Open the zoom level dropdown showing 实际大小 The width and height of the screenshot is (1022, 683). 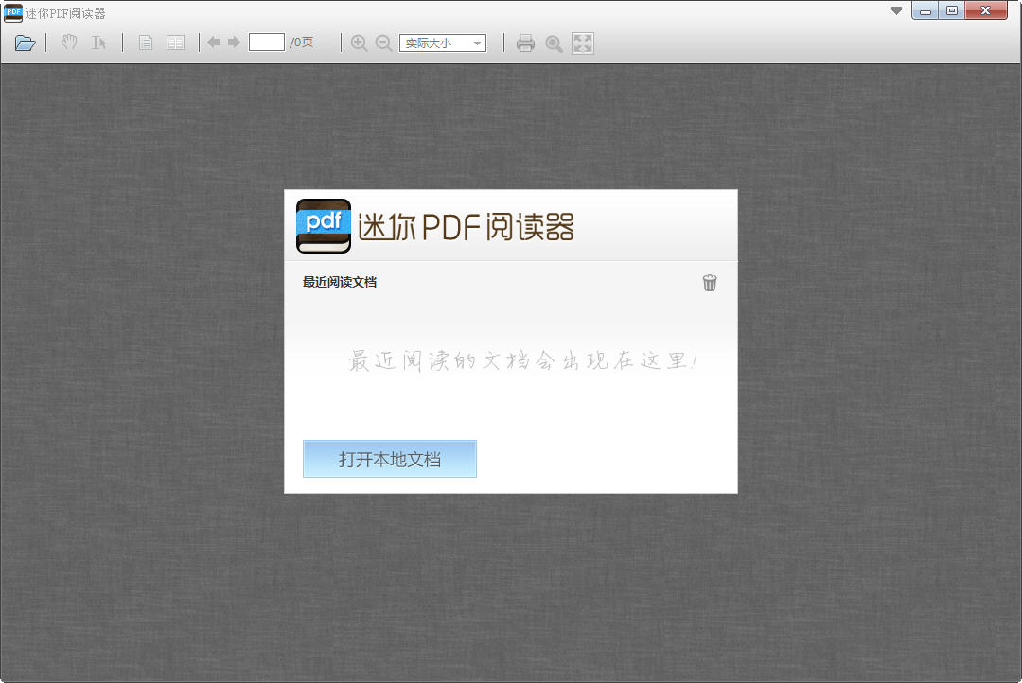[443, 43]
